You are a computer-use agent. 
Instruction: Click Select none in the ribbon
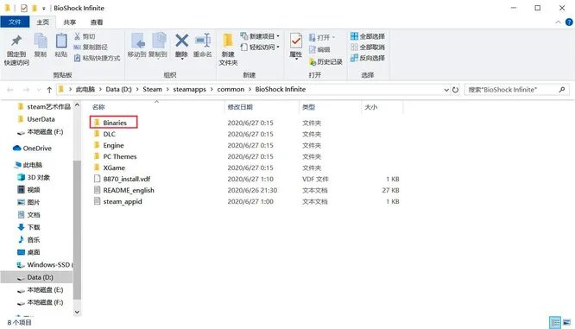coord(368,47)
